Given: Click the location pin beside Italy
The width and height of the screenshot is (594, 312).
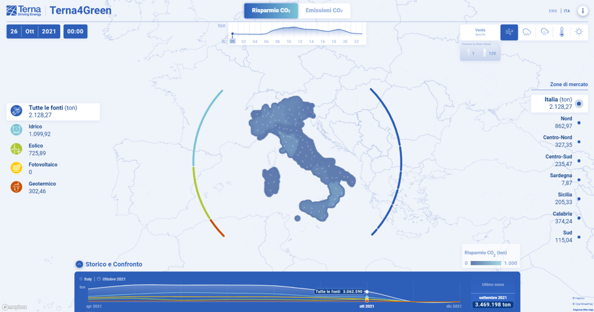Looking at the screenshot, I should point(81,279).
